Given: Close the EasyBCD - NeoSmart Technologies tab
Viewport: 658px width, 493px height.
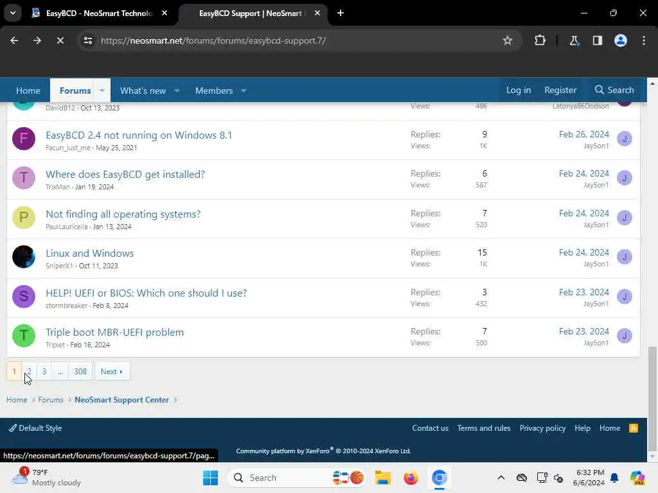Looking at the screenshot, I should (x=164, y=13).
